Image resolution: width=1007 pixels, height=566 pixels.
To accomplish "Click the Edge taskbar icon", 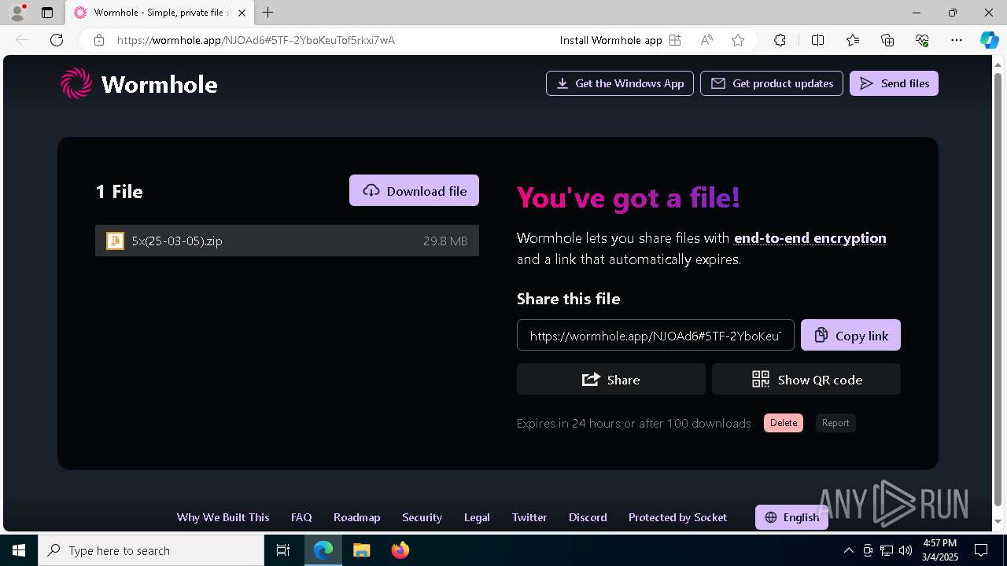I will 323,550.
